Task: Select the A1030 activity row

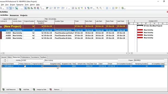Action: [x=64, y=38]
